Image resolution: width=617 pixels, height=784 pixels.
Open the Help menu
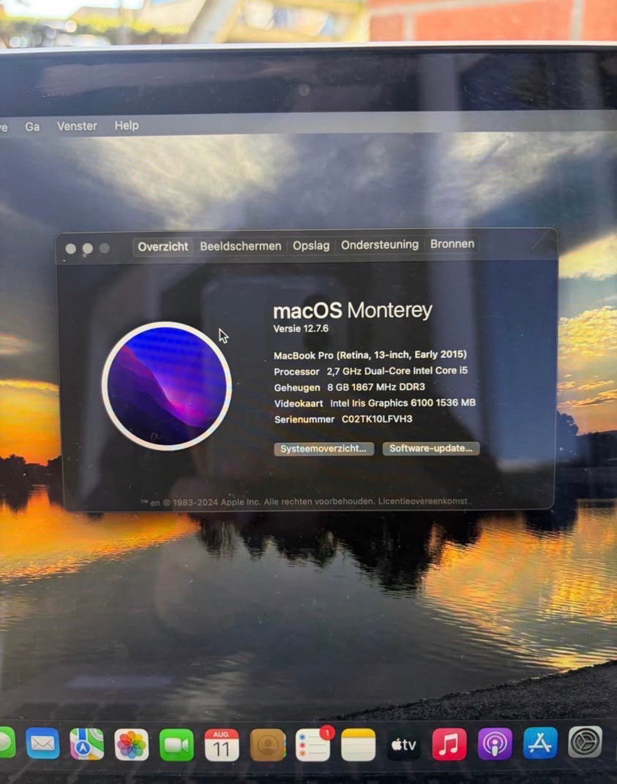(x=126, y=125)
